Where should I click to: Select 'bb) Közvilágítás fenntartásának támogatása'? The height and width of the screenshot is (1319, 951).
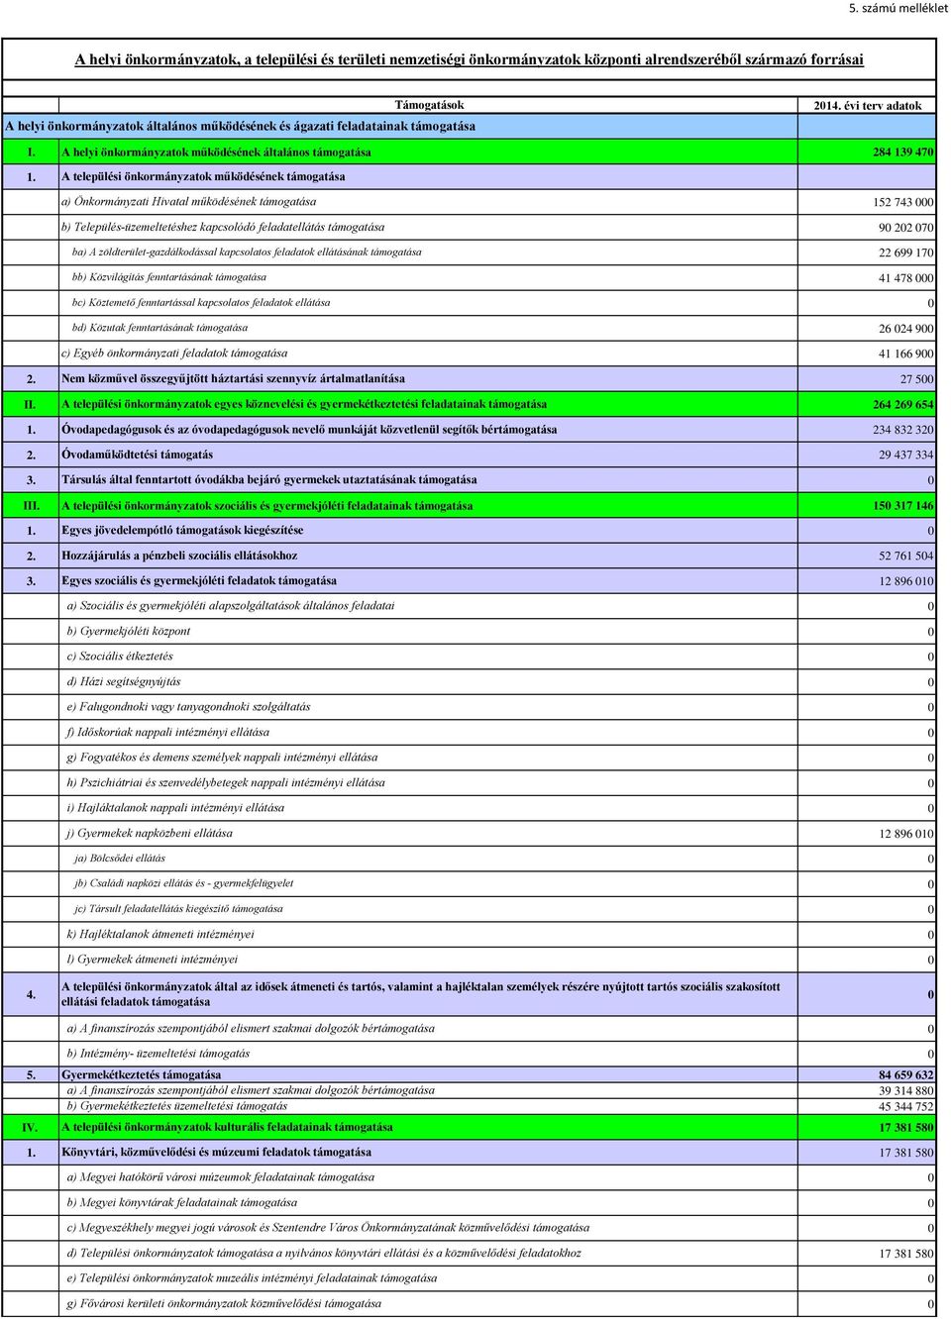(169, 277)
